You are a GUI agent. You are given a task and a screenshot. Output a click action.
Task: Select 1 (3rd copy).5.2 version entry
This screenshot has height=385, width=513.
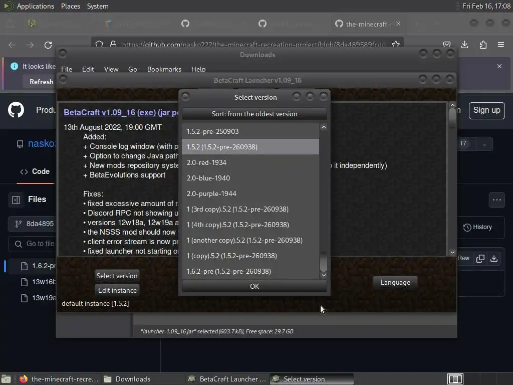250,209
